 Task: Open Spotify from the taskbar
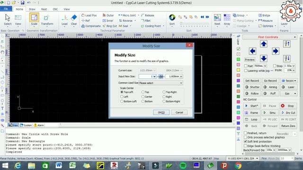click(183, 166)
